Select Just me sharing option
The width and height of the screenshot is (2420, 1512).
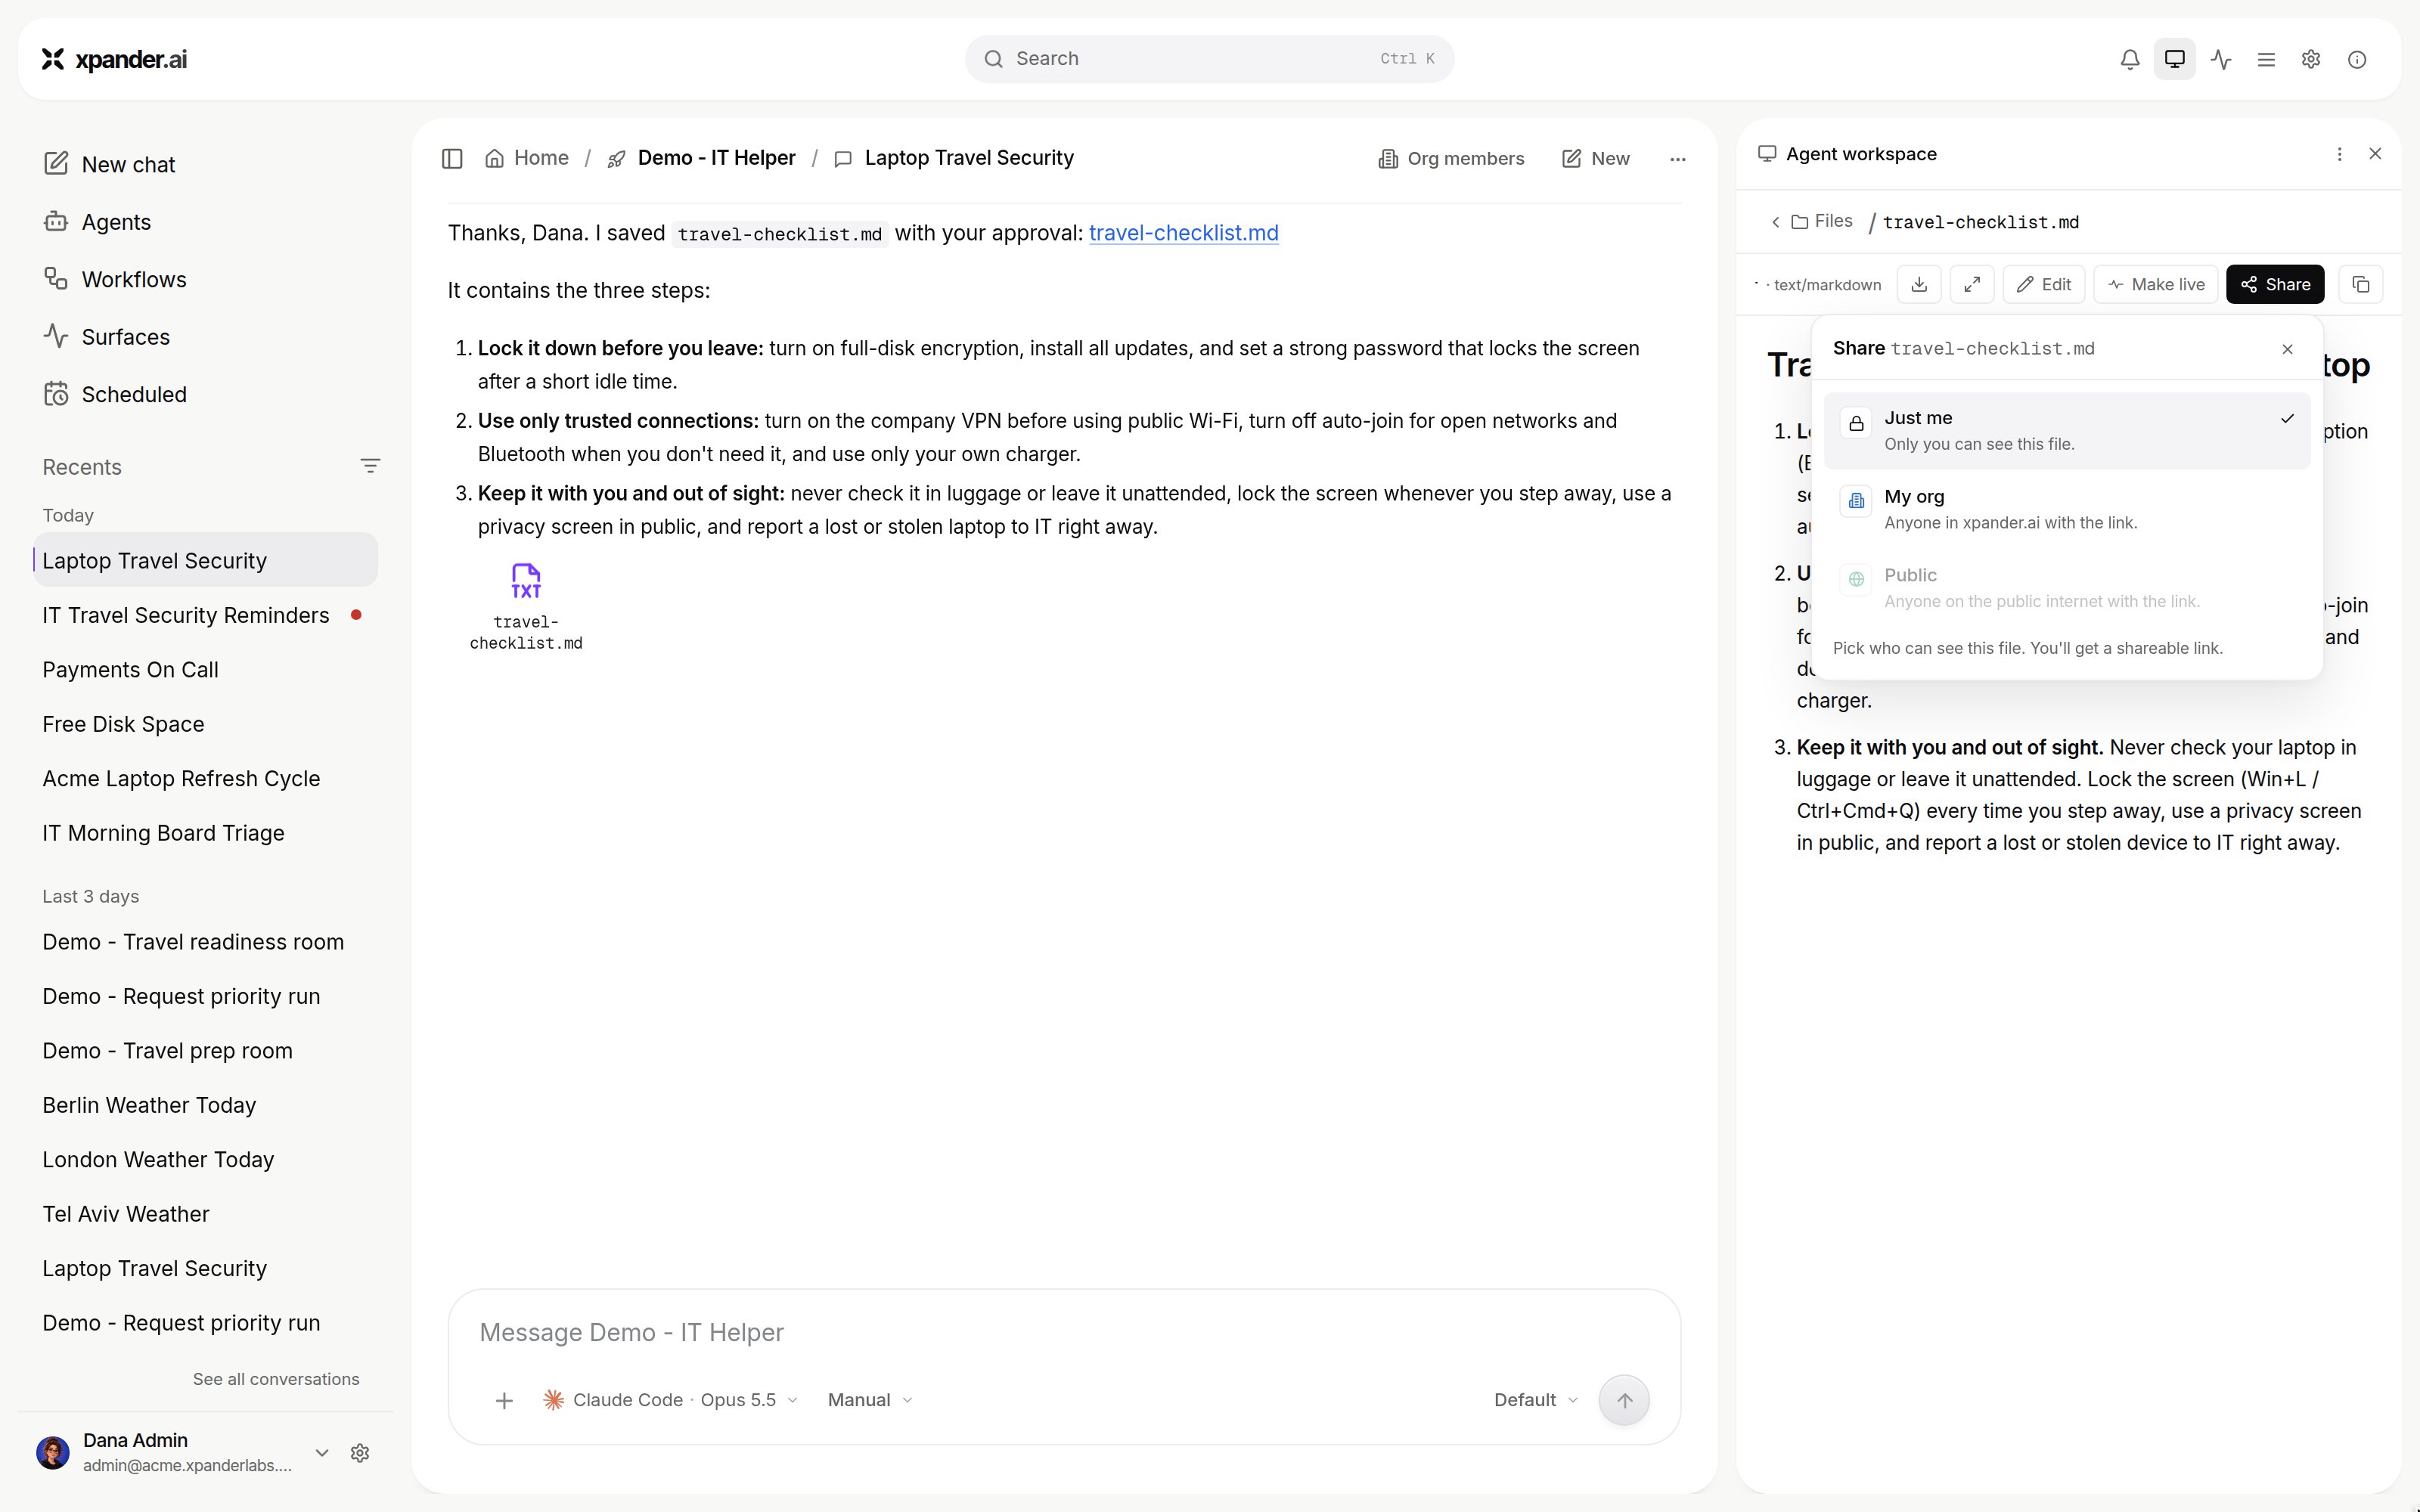point(2067,431)
